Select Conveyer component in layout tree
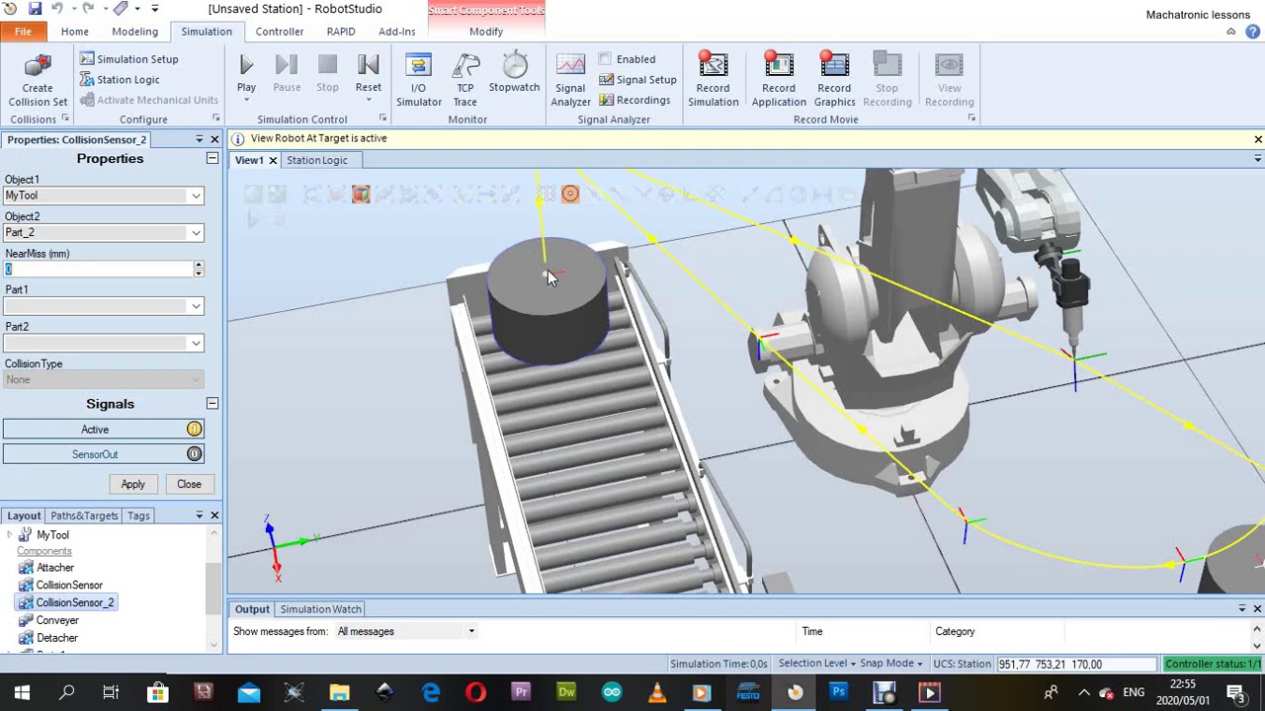1265x711 pixels. click(57, 620)
